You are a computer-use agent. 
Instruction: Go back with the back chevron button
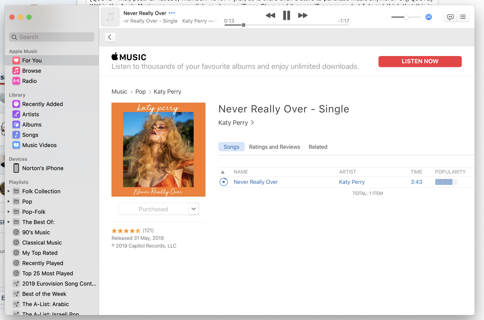tap(110, 37)
